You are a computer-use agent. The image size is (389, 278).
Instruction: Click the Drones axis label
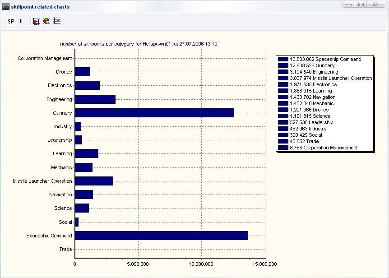(x=64, y=72)
